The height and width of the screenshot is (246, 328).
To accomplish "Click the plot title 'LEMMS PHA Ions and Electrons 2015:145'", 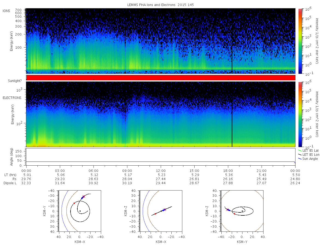I will pyautogui.click(x=161, y=5).
